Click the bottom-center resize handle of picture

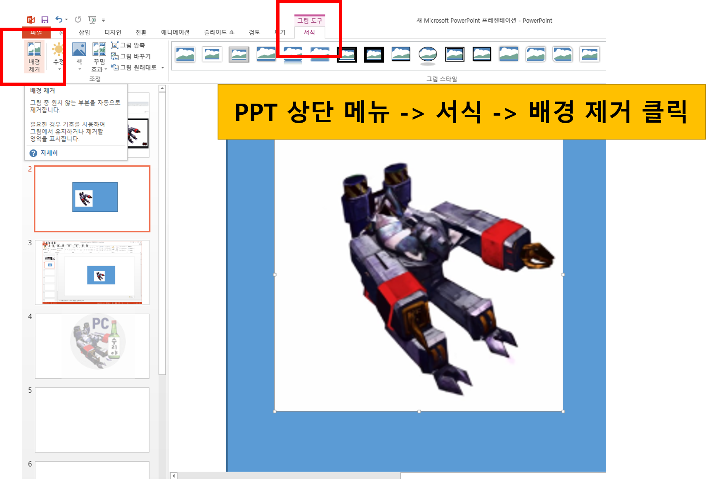(x=419, y=411)
